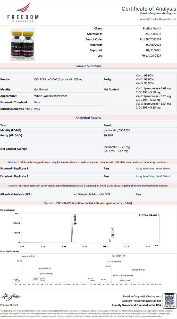Select No Detectable Microbial DNA text
The height and width of the screenshot is (319, 177).
point(92,194)
